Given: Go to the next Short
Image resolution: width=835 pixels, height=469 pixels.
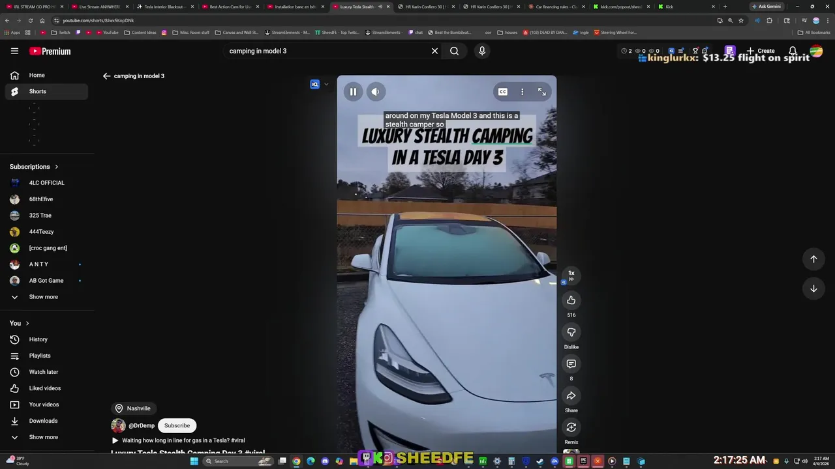Looking at the screenshot, I should point(813,289).
